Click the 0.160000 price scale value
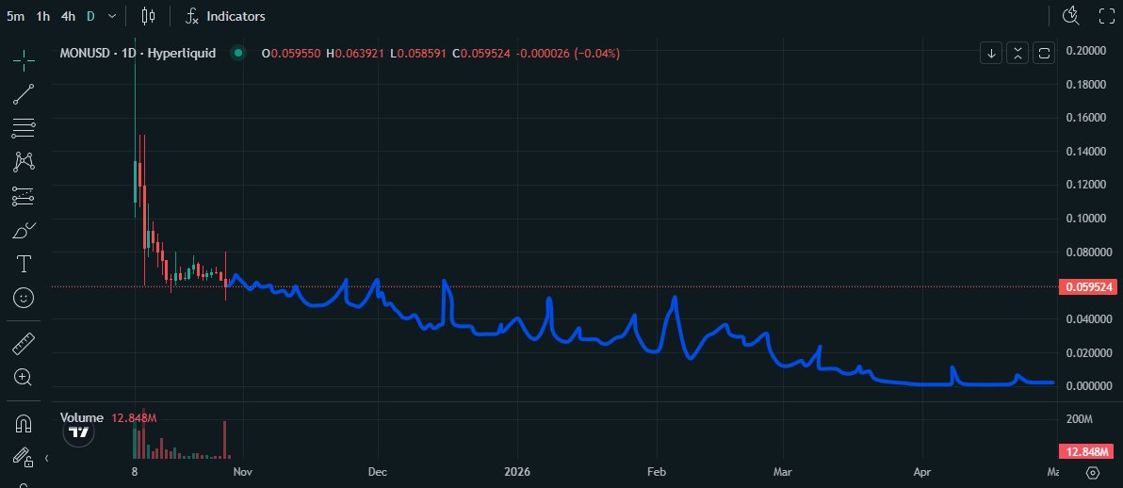The height and width of the screenshot is (488, 1123). coord(1085,118)
